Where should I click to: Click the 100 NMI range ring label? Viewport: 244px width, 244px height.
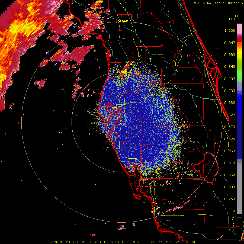122,21
